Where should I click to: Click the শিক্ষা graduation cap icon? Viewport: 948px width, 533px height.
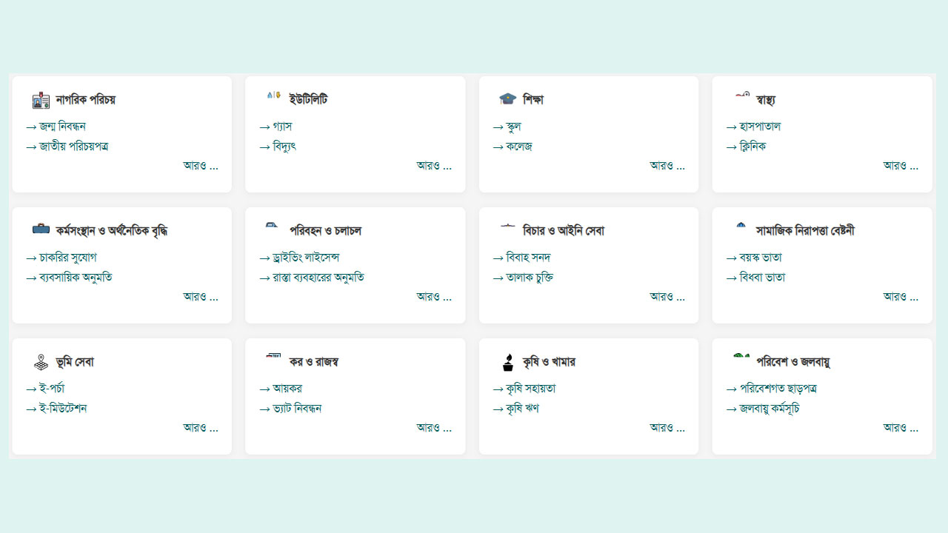[507, 99]
